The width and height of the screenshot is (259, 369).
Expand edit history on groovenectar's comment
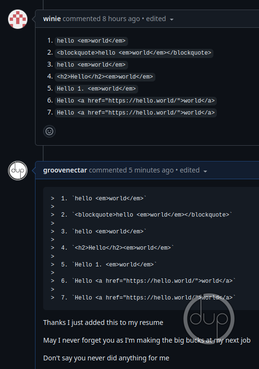click(205, 171)
